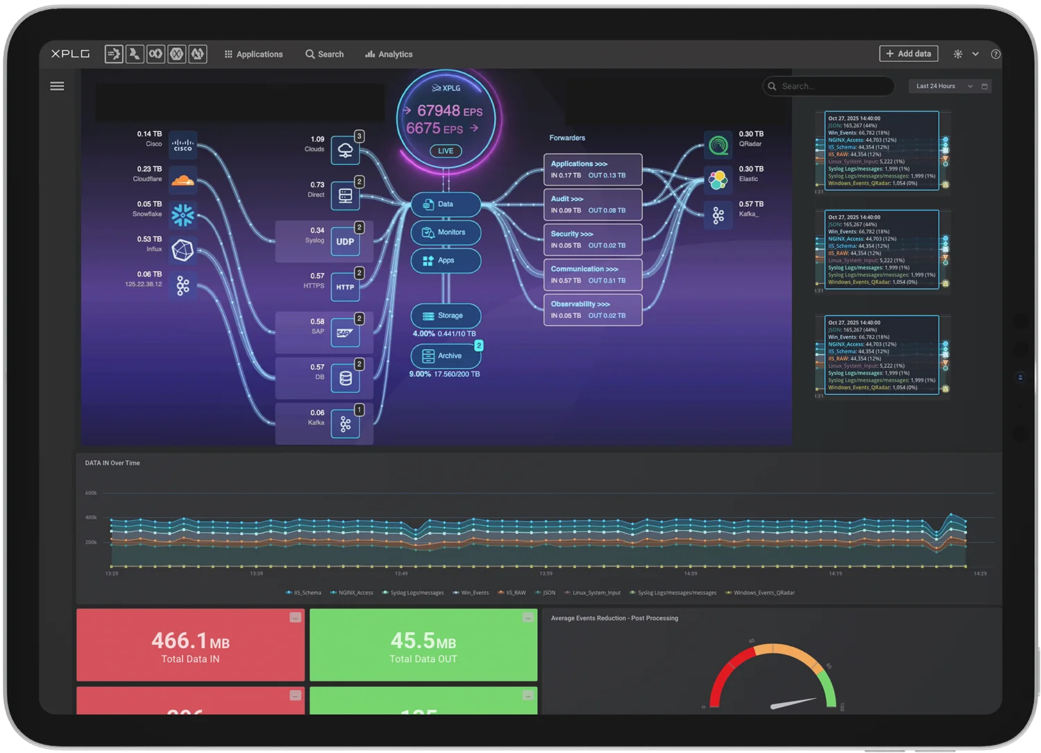Expand the chevron next to theme icon
The height and width of the screenshot is (753, 1041).
tap(975, 54)
